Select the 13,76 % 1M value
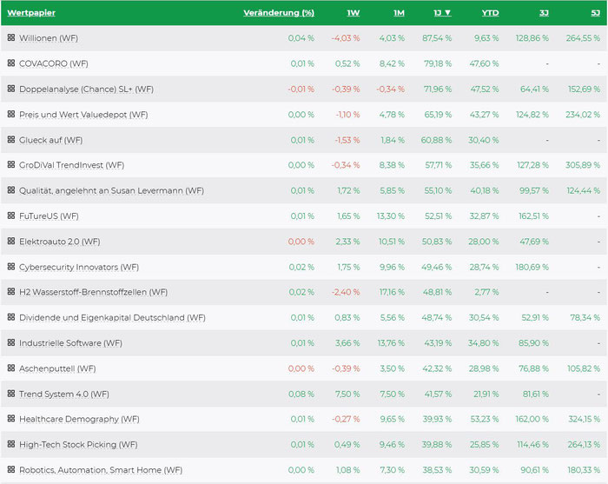The width and height of the screenshot is (608, 484). 391,343
